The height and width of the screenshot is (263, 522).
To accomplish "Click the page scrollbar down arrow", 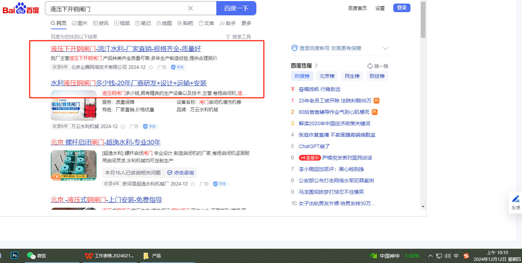I will click(423, 207).
